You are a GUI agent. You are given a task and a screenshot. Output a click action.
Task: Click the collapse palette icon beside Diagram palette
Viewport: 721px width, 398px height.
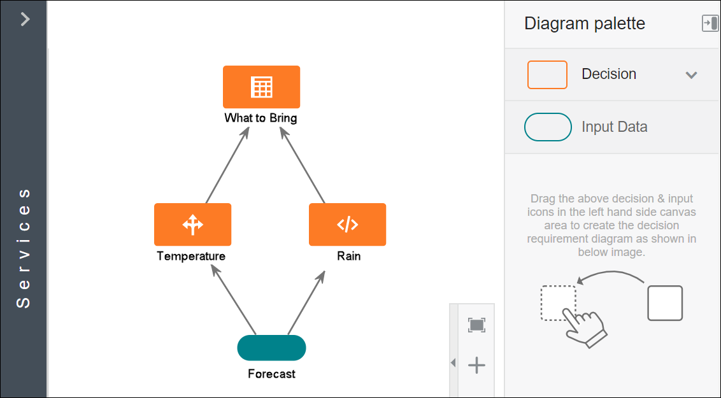(710, 24)
